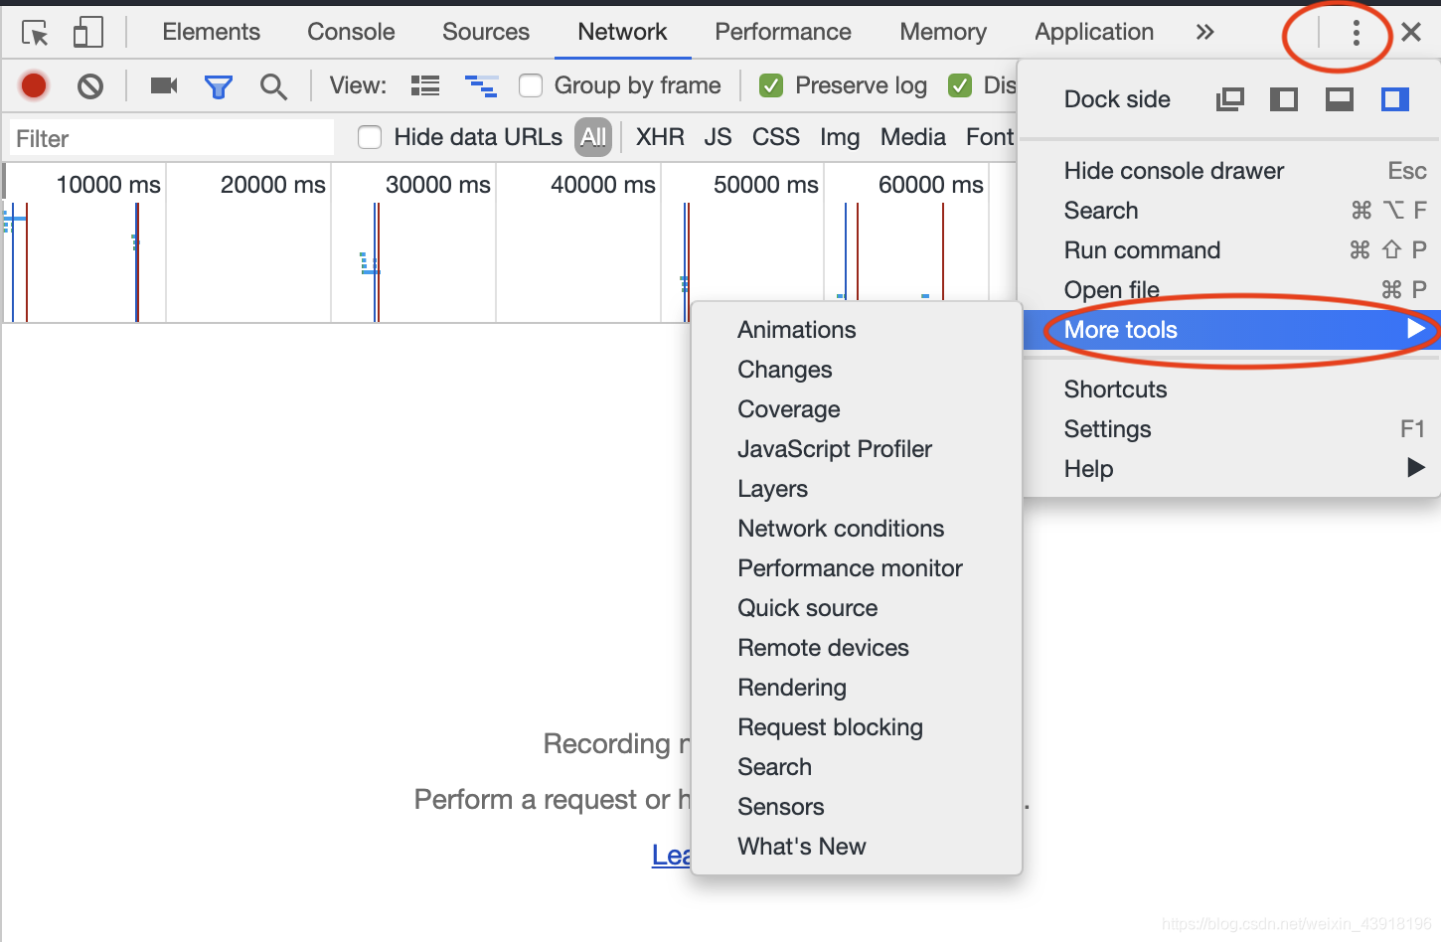
Task: Clear the network log
Action: click(90, 86)
